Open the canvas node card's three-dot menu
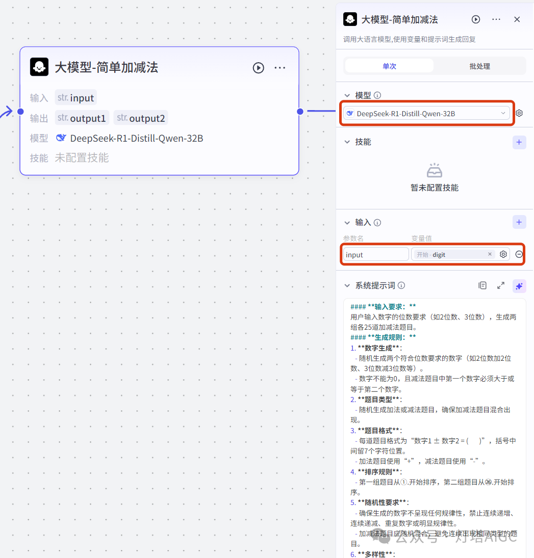Screen dimensions: 534x558 click(279, 68)
